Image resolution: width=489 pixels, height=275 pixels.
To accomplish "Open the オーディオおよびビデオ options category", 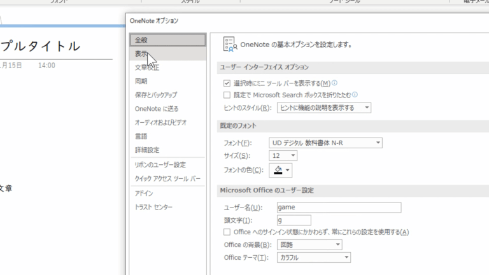I will click(168, 122).
